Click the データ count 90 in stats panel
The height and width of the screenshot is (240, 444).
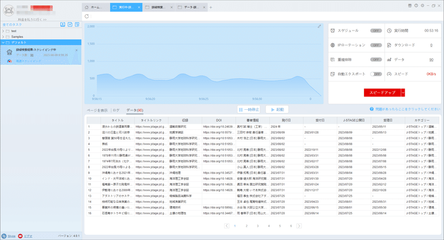(x=431, y=60)
